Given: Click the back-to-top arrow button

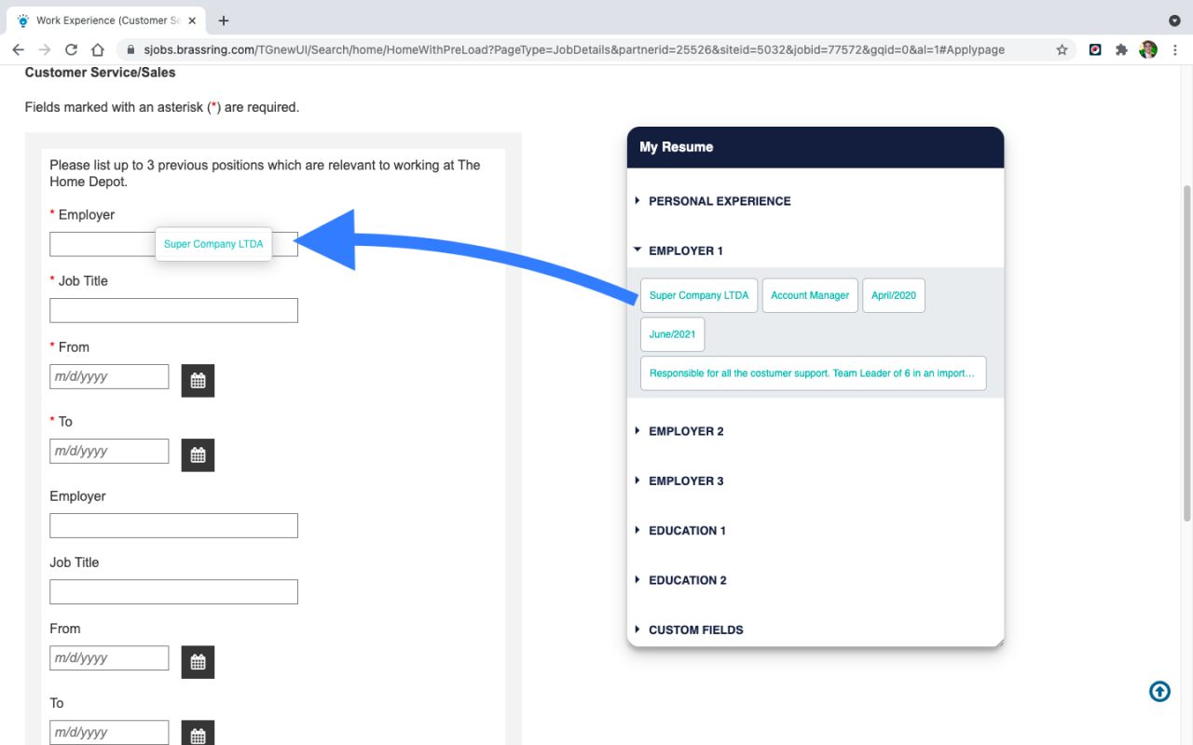Looking at the screenshot, I should tap(1159, 691).
